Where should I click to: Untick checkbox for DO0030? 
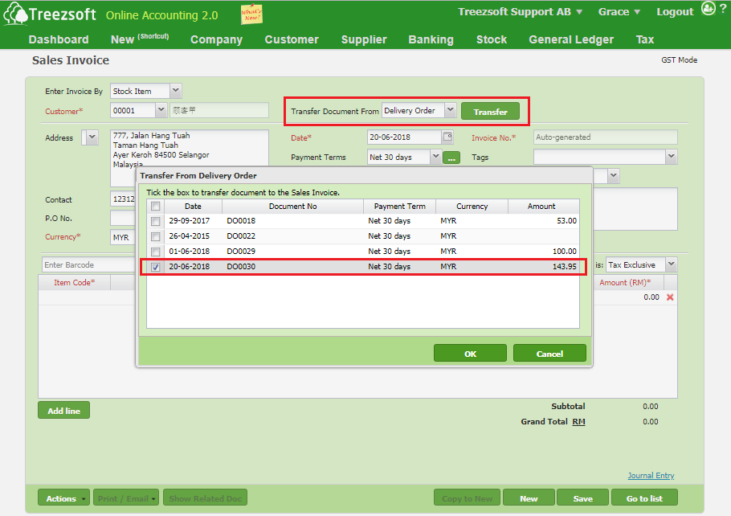(x=156, y=268)
